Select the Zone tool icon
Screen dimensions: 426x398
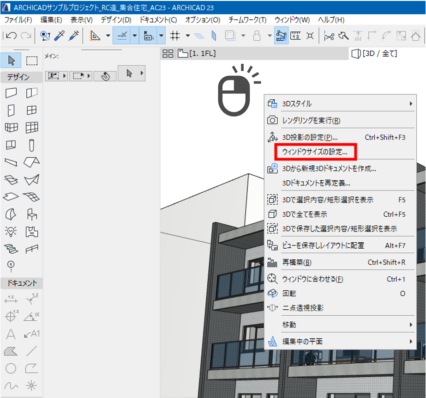point(32,232)
